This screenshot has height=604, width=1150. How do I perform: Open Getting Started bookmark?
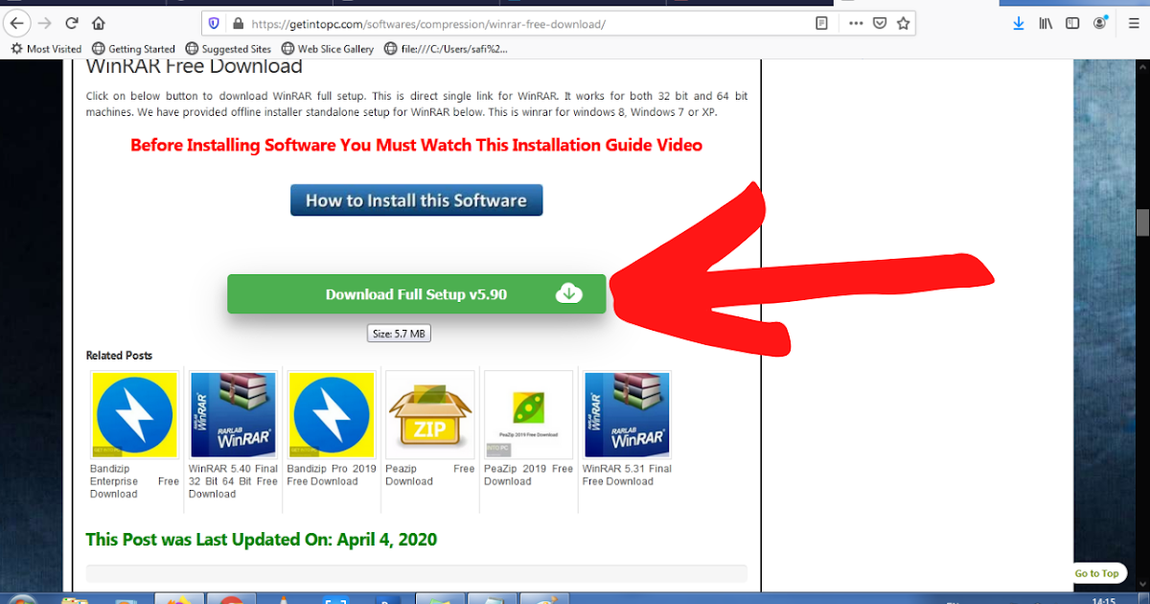pyautogui.click(x=133, y=49)
